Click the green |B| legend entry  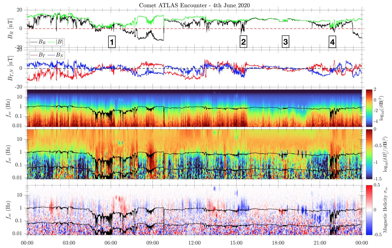pyautogui.click(x=54, y=42)
